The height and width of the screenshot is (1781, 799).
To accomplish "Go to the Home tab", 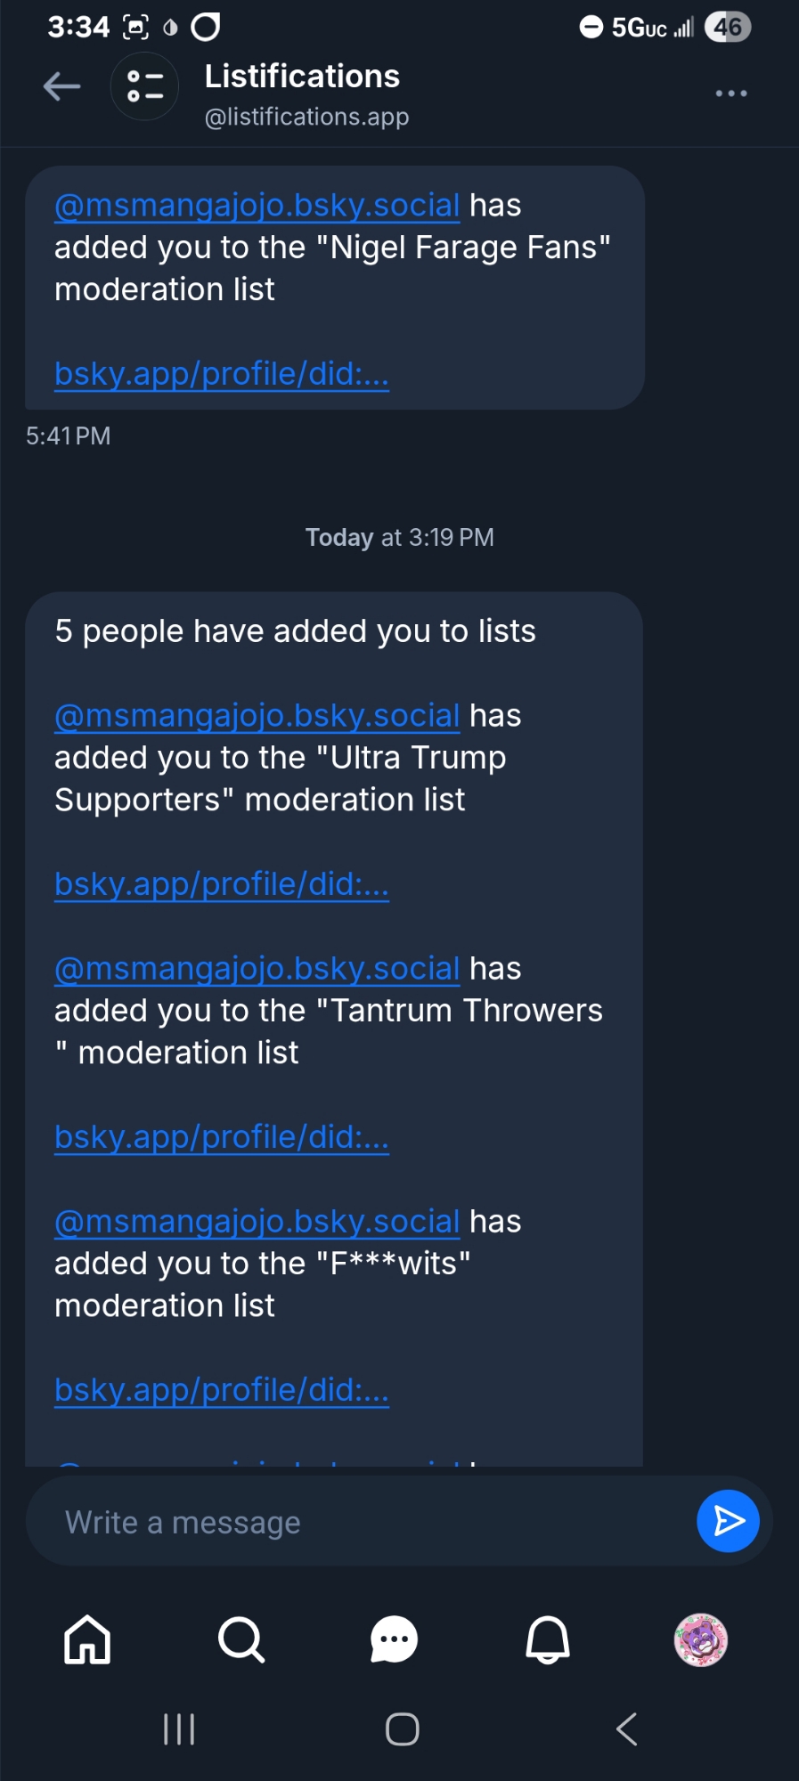I will pos(87,1639).
